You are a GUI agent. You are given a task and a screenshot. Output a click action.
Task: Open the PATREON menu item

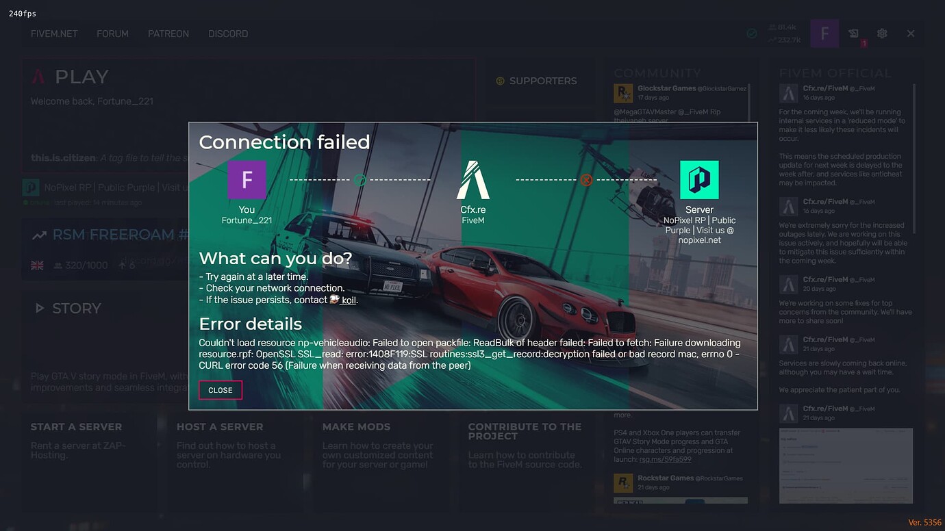coord(168,34)
